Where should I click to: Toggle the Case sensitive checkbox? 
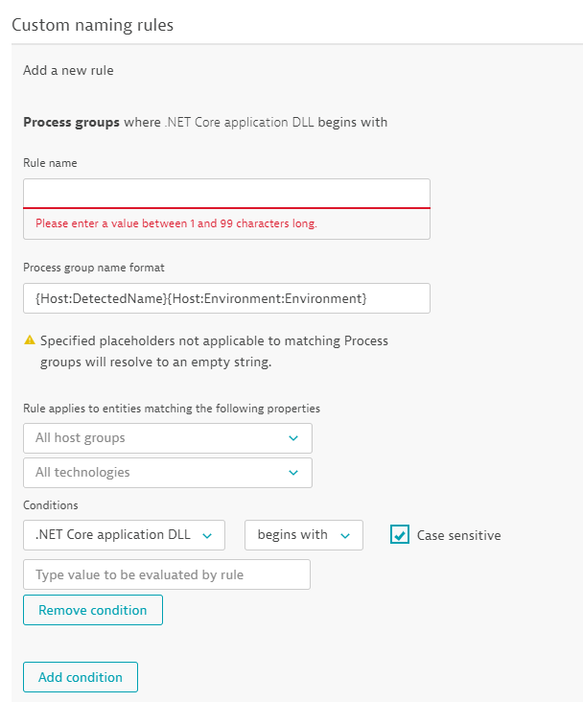(400, 535)
